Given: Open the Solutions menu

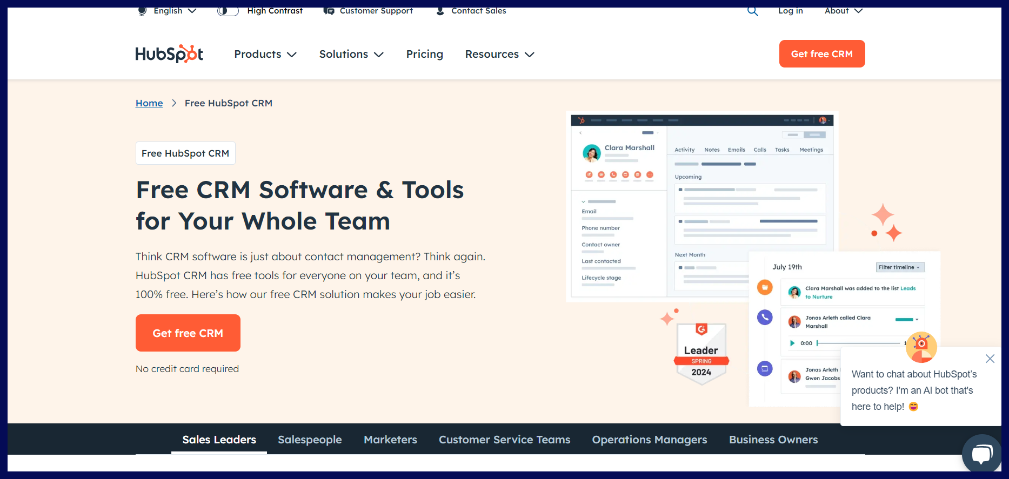Looking at the screenshot, I should point(351,54).
